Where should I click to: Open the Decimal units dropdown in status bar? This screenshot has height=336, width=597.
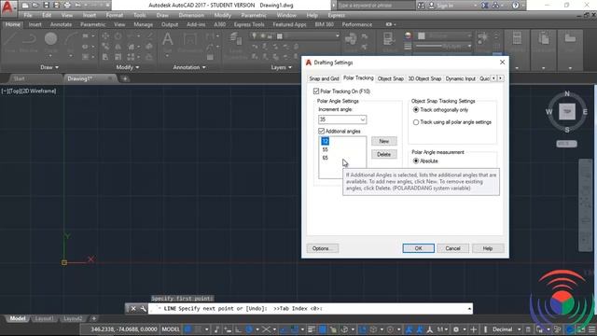click(519, 329)
